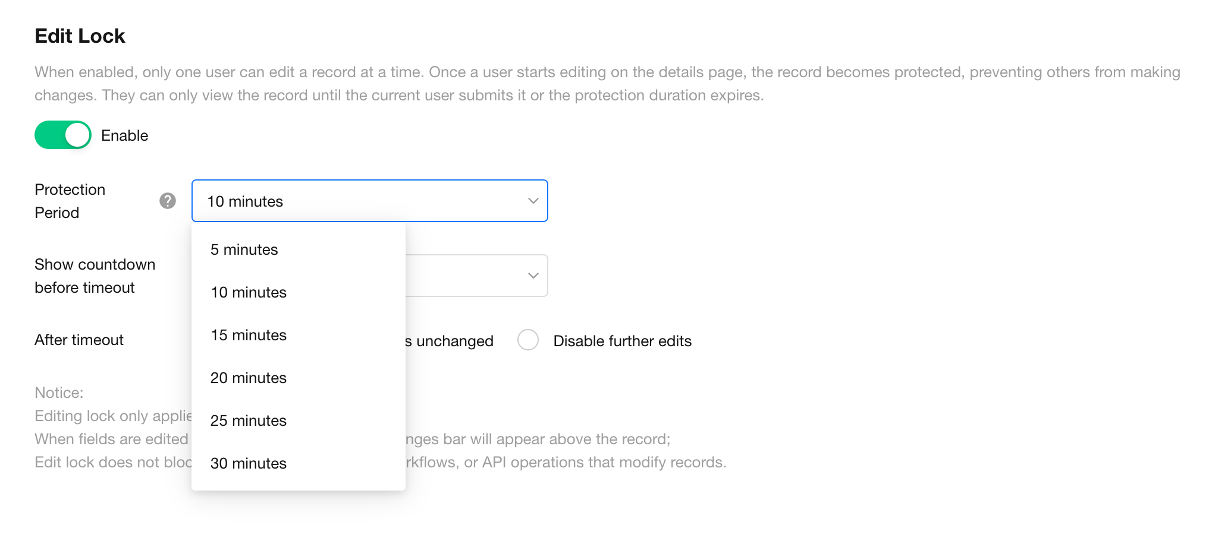Pick the 15 minutes option

point(249,335)
